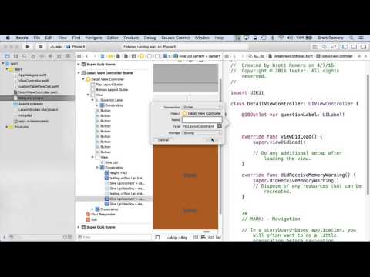Open the Project navigator tab
This screenshot has width=370, height=277.
pos(7,56)
